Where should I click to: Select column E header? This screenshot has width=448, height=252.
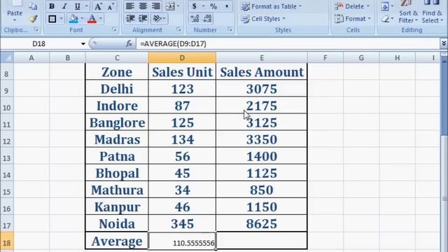(x=262, y=57)
